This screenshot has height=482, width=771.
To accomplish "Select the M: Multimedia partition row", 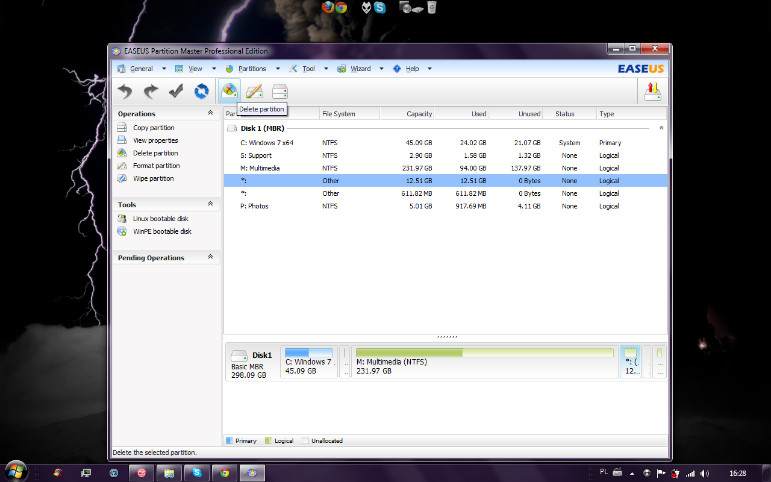I will coord(445,168).
